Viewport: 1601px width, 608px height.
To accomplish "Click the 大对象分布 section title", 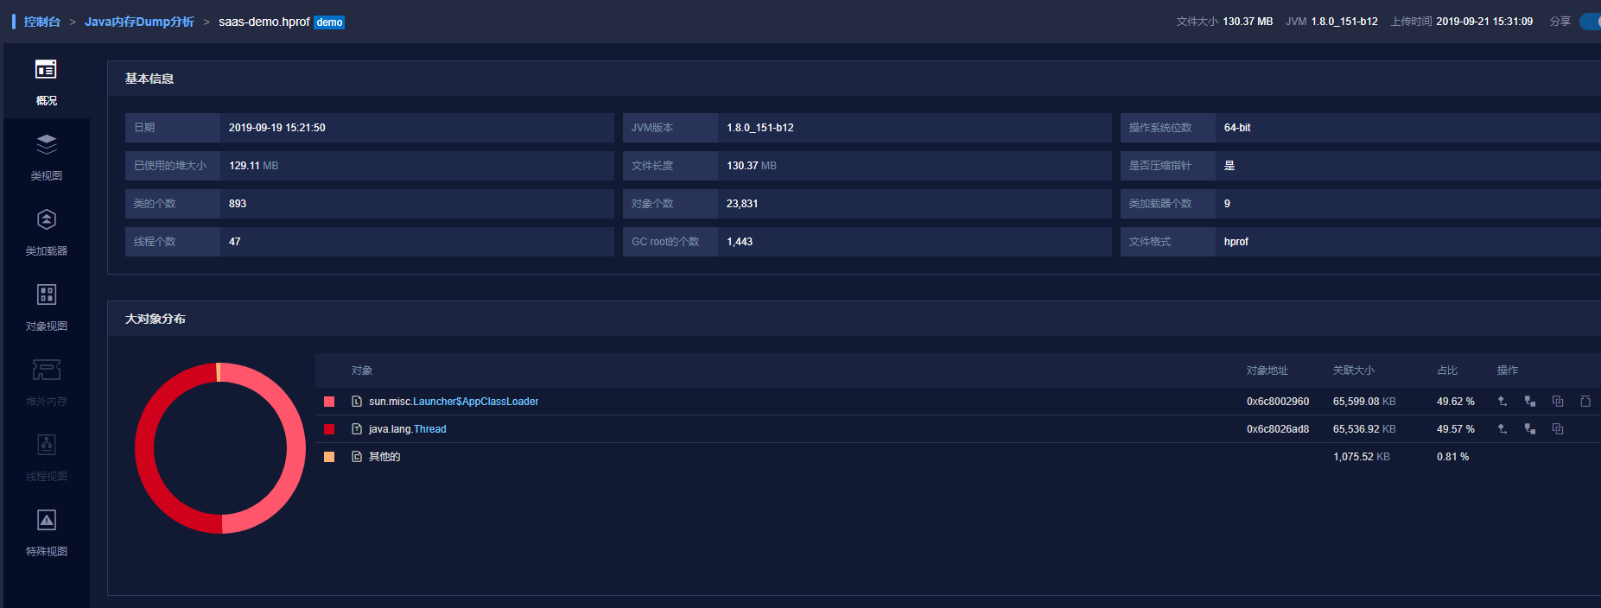I will point(156,319).
